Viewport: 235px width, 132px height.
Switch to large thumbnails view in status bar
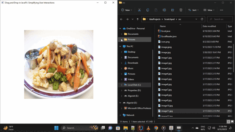232,121
